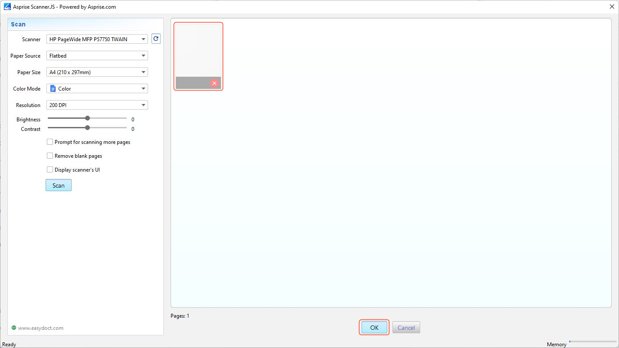Open the www.easydoct.com link
The height and width of the screenshot is (348, 619).
pos(40,328)
